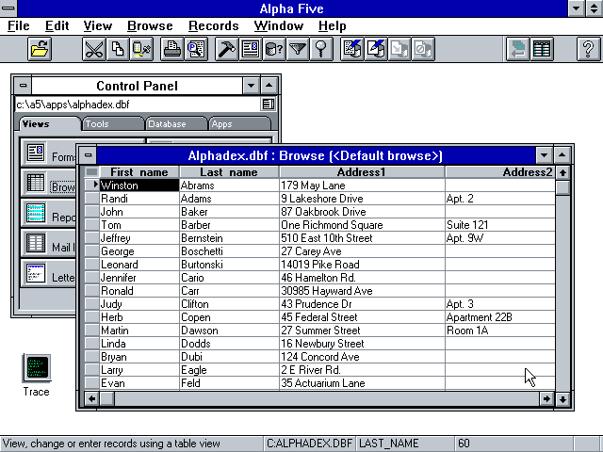Viewport: 603px width, 452px height.
Task: Click the pushpin find icon
Action: click(x=321, y=49)
